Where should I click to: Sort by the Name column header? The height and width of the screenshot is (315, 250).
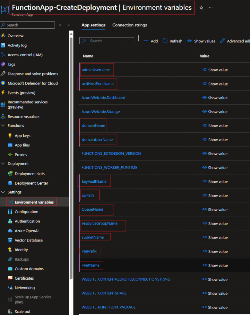point(88,56)
